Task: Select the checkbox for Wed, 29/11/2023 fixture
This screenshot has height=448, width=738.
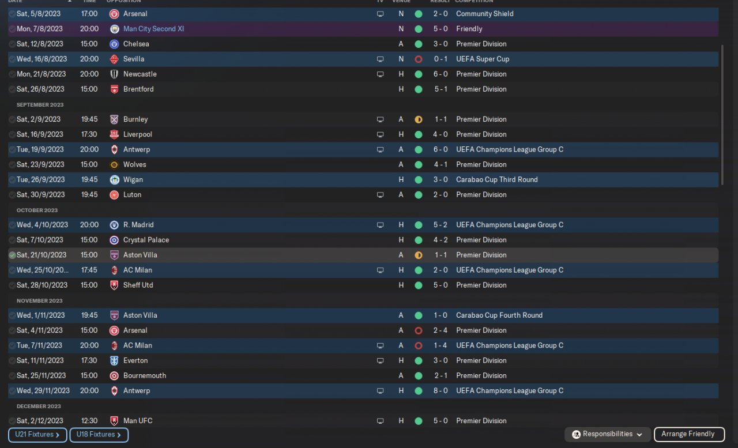Action: (12, 391)
